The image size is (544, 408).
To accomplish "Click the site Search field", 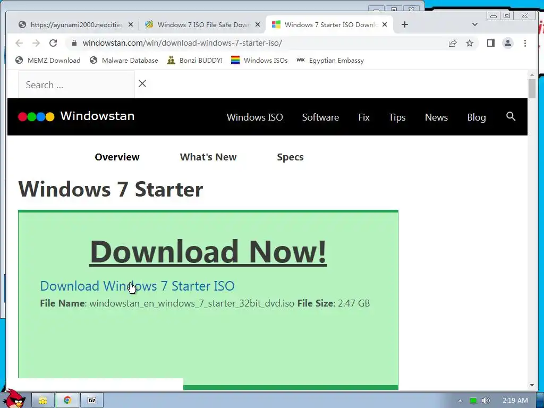I will (x=76, y=84).
